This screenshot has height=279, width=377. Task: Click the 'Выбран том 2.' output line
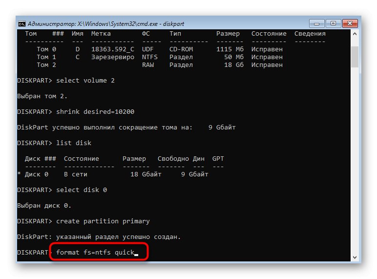click(x=42, y=96)
